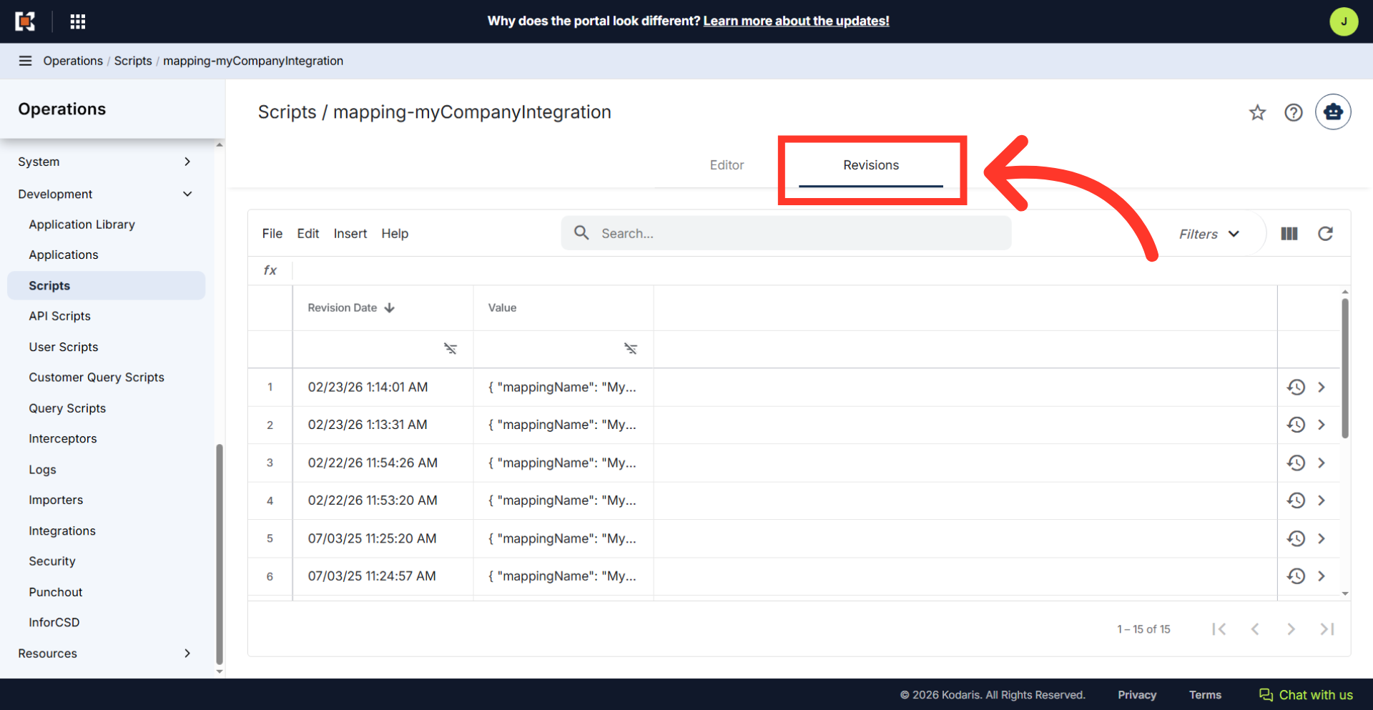Favorite this page with the star icon

coord(1257,112)
